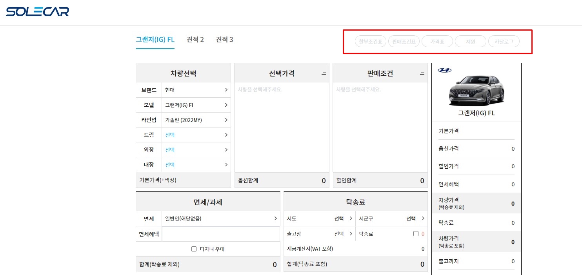Open the 가격표 button
The width and height of the screenshot is (582, 275).
[x=437, y=41]
